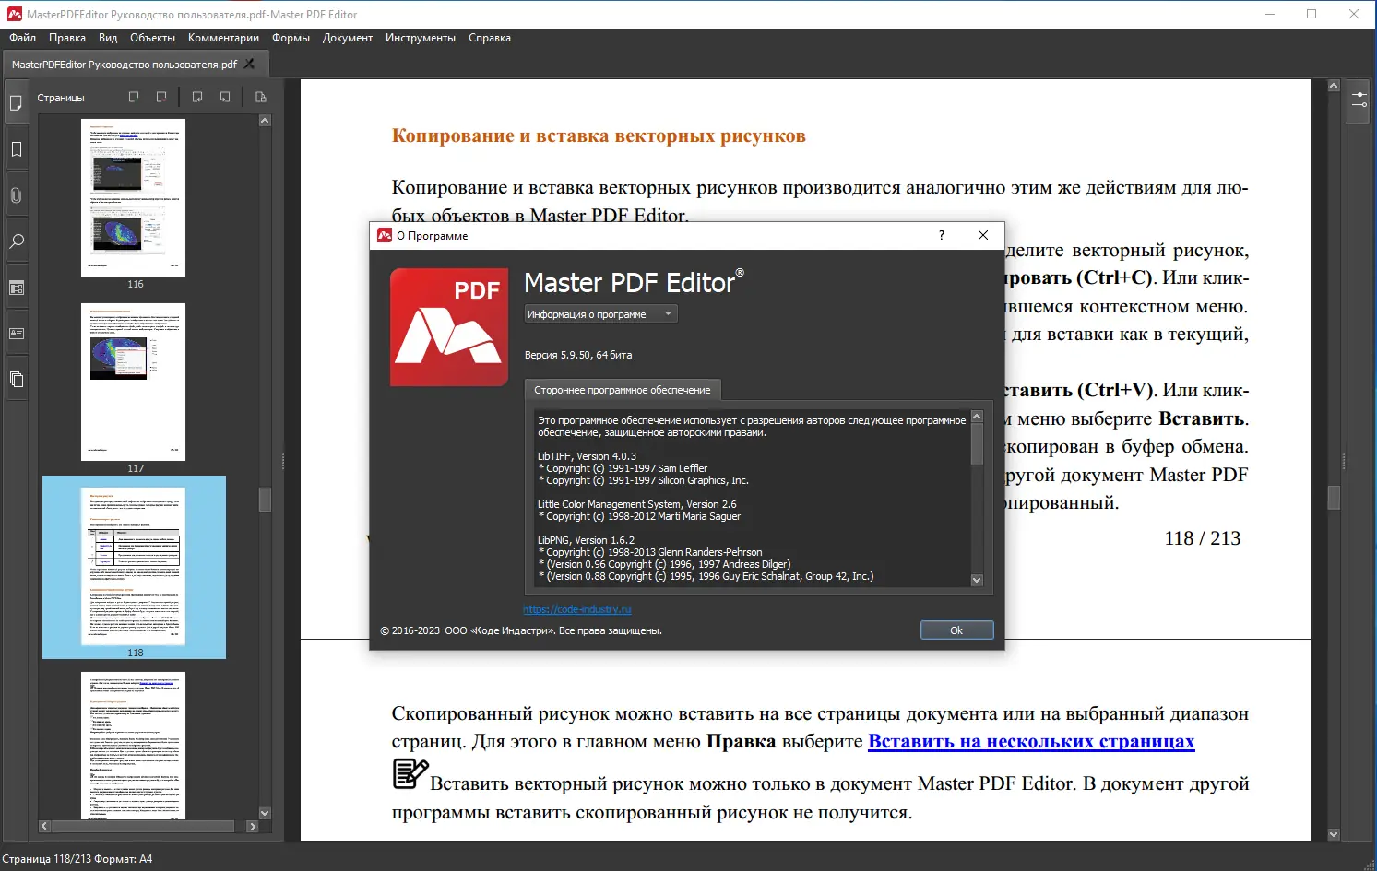Image resolution: width=1377 pixels, height=871 pixels.
Task: Click the 118 / 213 page number on the page
Action: [1203, 538]
